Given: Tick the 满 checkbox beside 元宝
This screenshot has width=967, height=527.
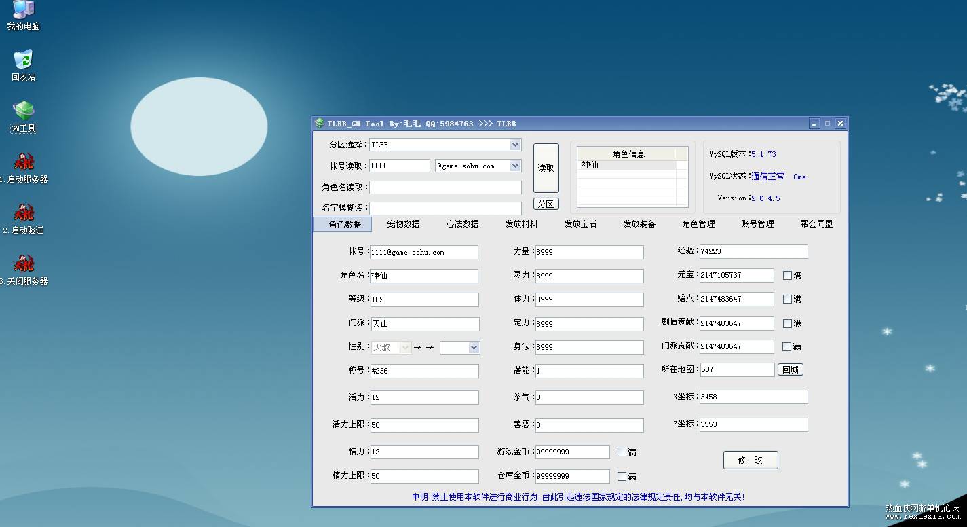Looking at the screenshot, I should (x=787, y=276).
